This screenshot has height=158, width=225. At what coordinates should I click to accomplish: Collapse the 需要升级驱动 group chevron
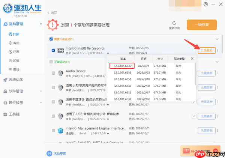coord(217,39)
